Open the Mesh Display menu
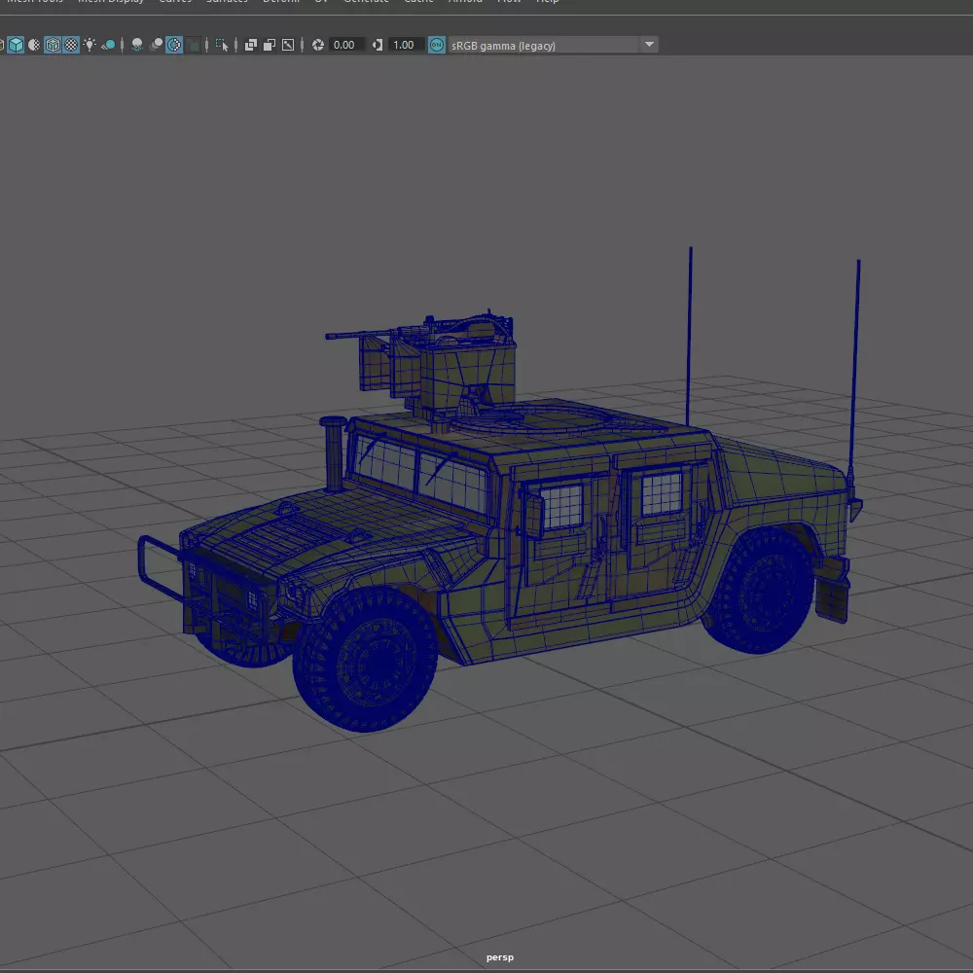The height and width of the screenshot is (973, 973). point(111,2)
